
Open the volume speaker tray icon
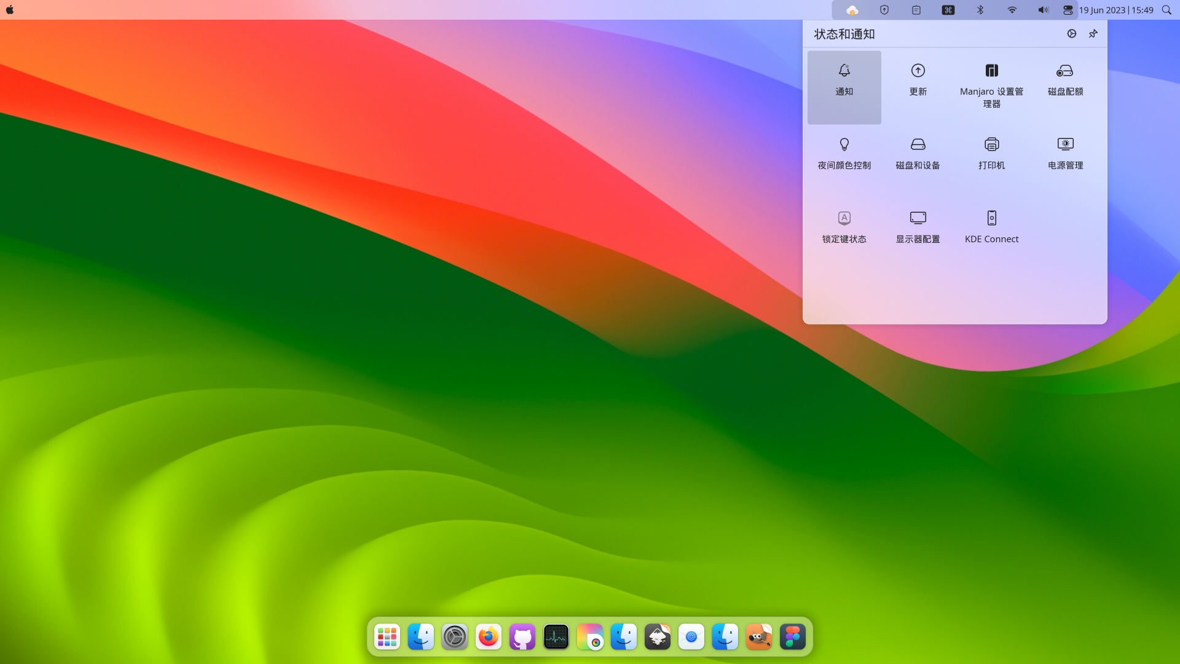pyautogui.click(x=1043, y=10)
